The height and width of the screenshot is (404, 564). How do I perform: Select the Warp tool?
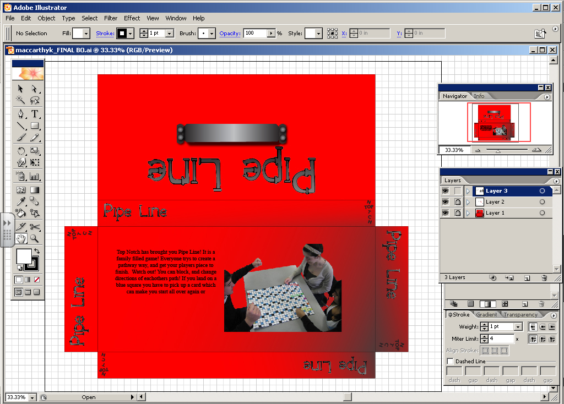pyautogui.click(x=21, y=162)
